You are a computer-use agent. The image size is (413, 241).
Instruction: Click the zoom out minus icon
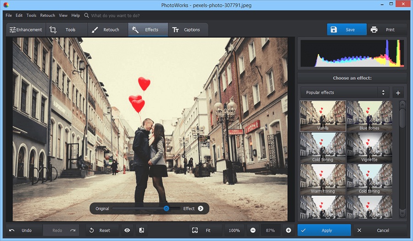pos(253,230)
